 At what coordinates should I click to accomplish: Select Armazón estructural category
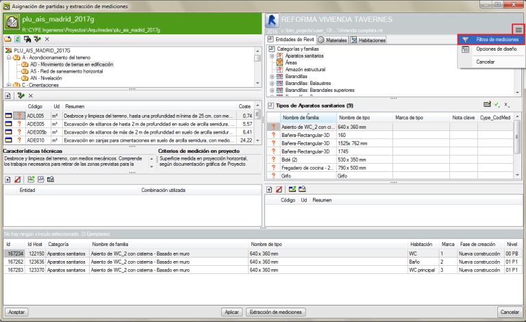(x=305, y=69)
